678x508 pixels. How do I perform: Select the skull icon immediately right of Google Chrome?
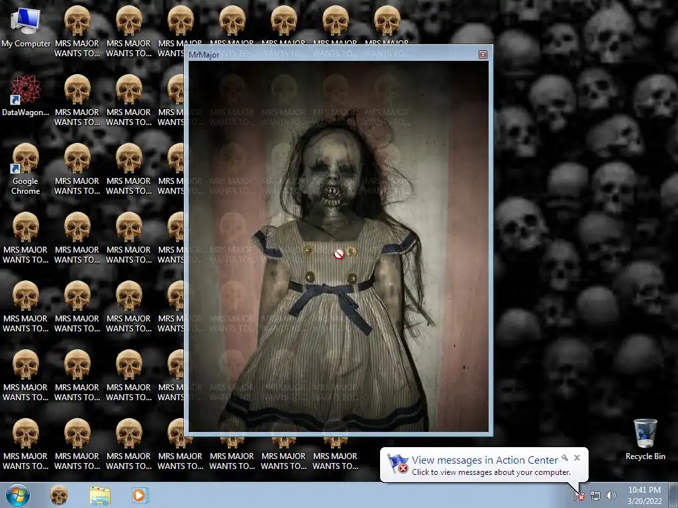(77, 169)
